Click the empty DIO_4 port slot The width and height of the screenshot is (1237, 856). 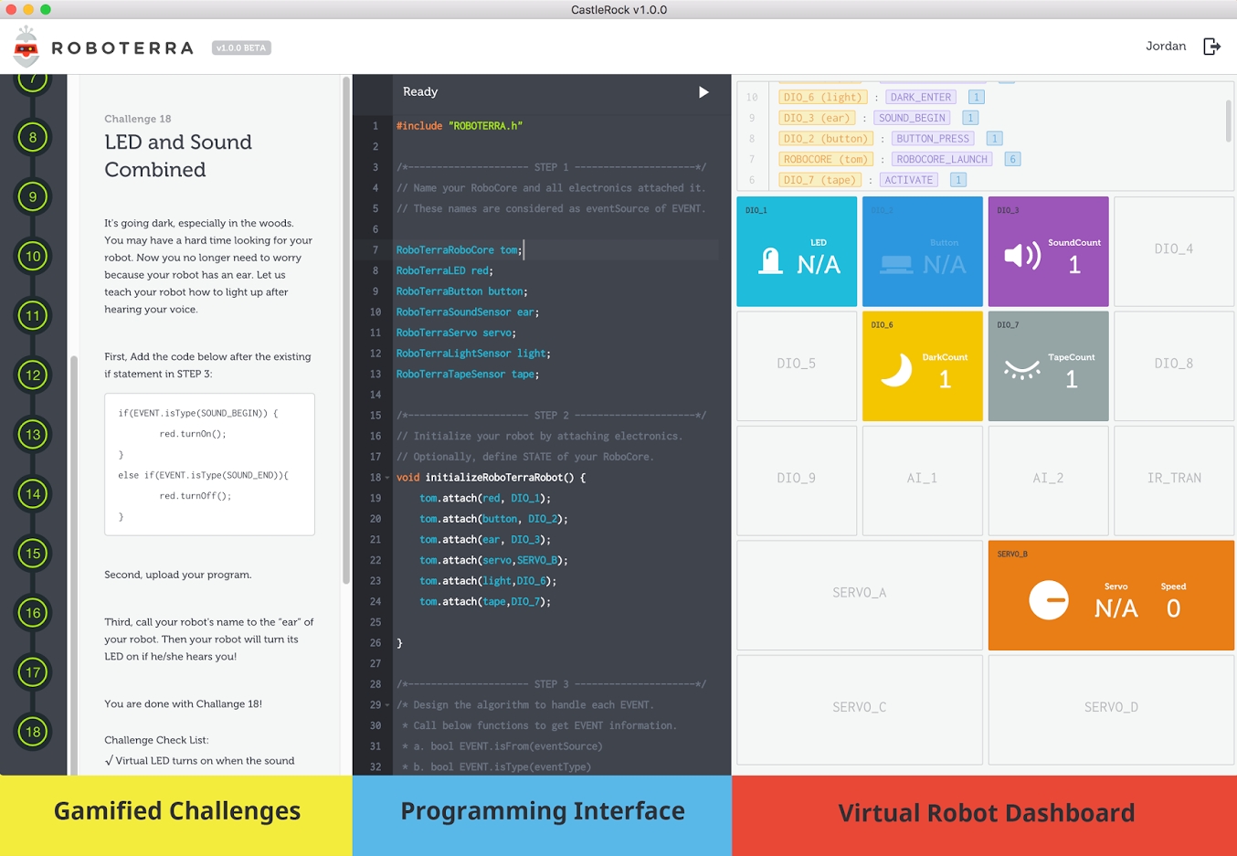pyautogui.click(x=1174, y=251)
